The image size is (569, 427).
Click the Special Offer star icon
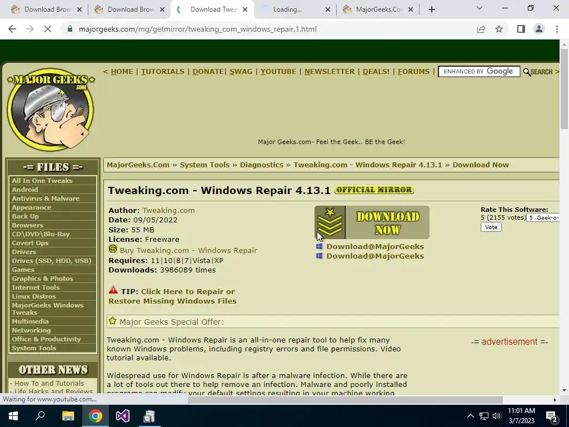pos(112,321)
